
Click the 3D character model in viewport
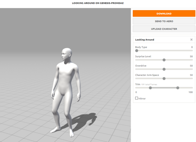pyautogui.click(x=66, y=92)
